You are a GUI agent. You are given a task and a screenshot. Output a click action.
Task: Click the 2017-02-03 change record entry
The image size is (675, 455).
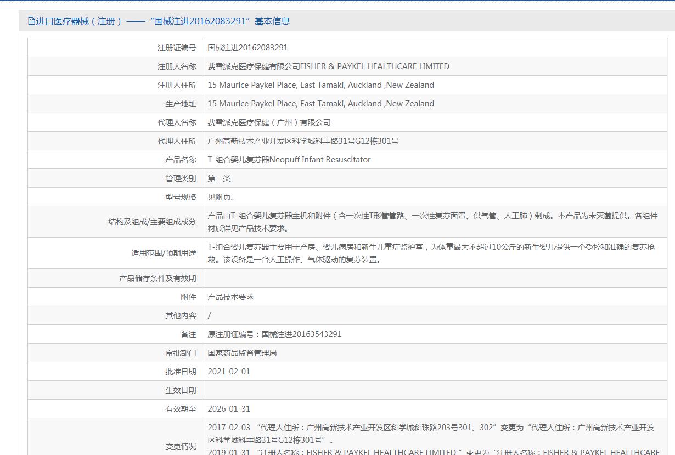431,434
